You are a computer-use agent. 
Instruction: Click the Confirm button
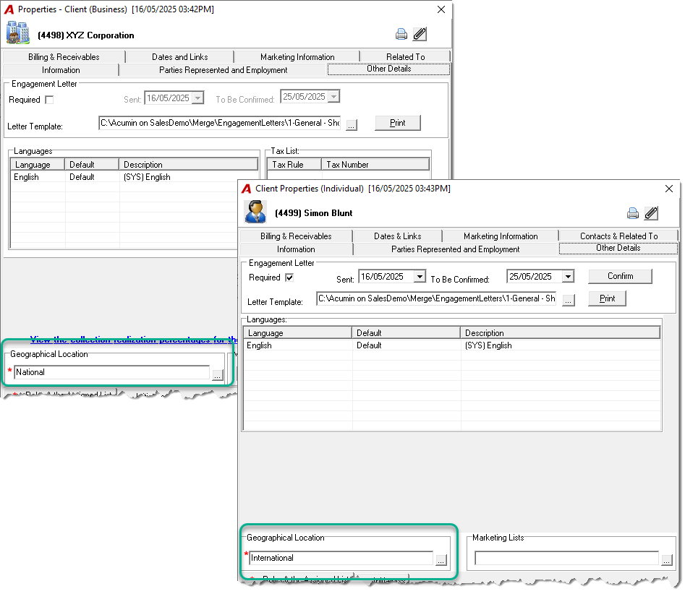[621, 276]
